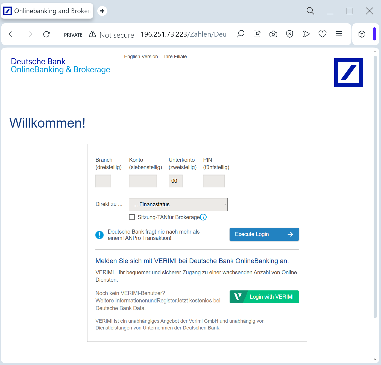Select the Onlinebanking and Brokerage tab
The image size is (381, 365).
pos(47,11)
